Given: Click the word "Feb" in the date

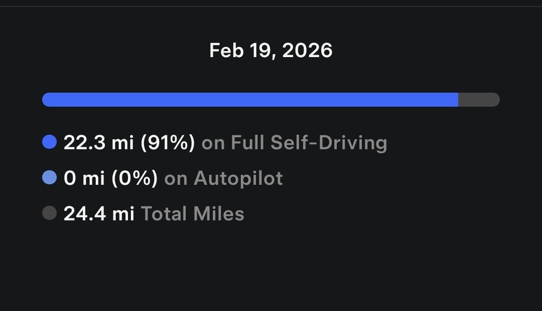Looking at the screenshot, I should 224,51.
